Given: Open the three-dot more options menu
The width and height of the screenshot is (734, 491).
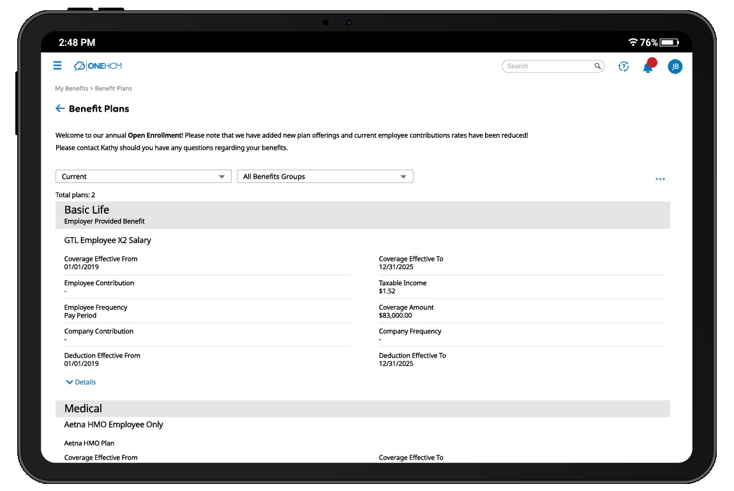Looking at the screenshot, I should [660, 179].
